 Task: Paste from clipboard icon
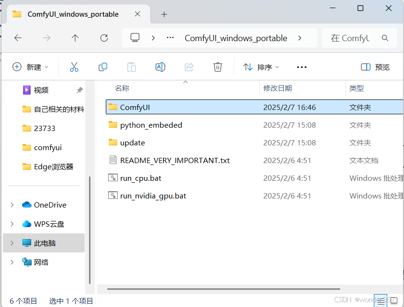click(132, 67)
